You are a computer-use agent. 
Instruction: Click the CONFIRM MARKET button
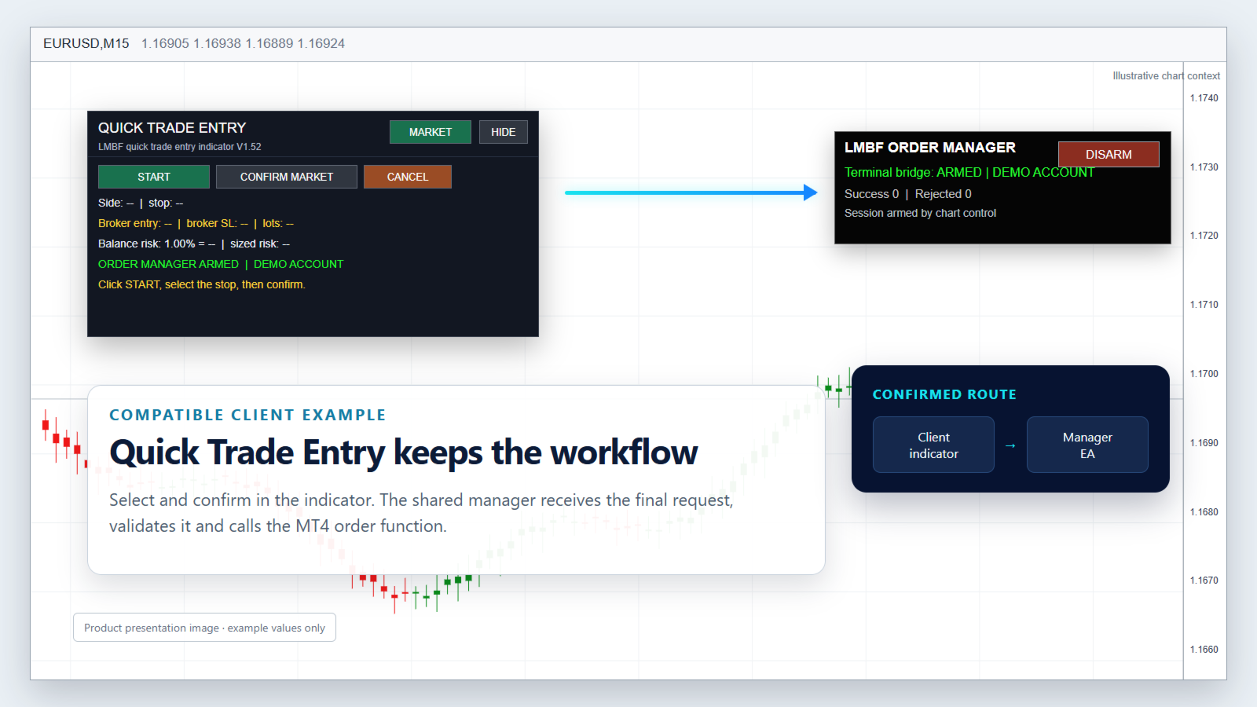287,177
